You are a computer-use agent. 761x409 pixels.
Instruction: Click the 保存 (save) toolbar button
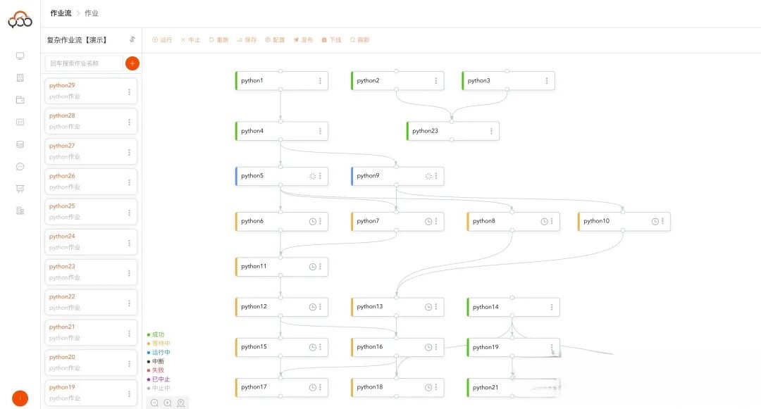[247, 40]
